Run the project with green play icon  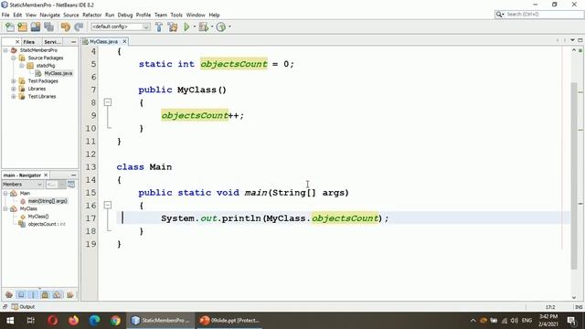(x=186, y=27)
